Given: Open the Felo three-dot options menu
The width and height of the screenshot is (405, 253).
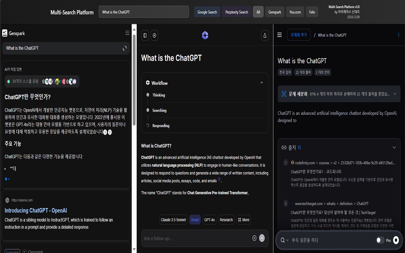Looking at the screenshot, I should tap(399, 35).
